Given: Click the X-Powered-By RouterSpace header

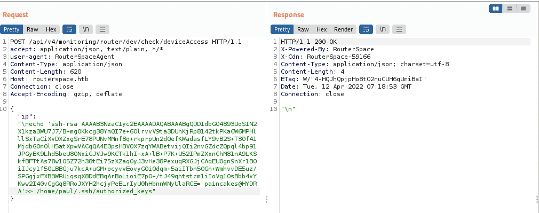Looking at the screenshot, I should (327, 49).
